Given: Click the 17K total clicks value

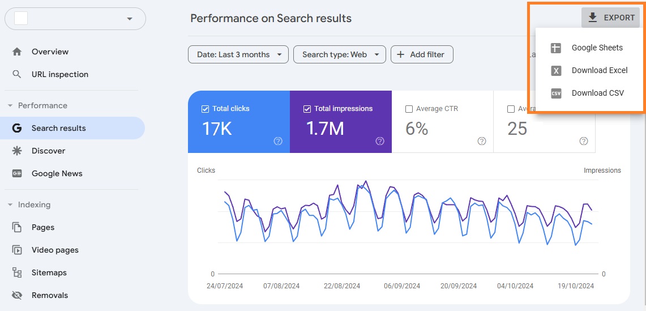Looking at the screenshot, I should point(217,129).
